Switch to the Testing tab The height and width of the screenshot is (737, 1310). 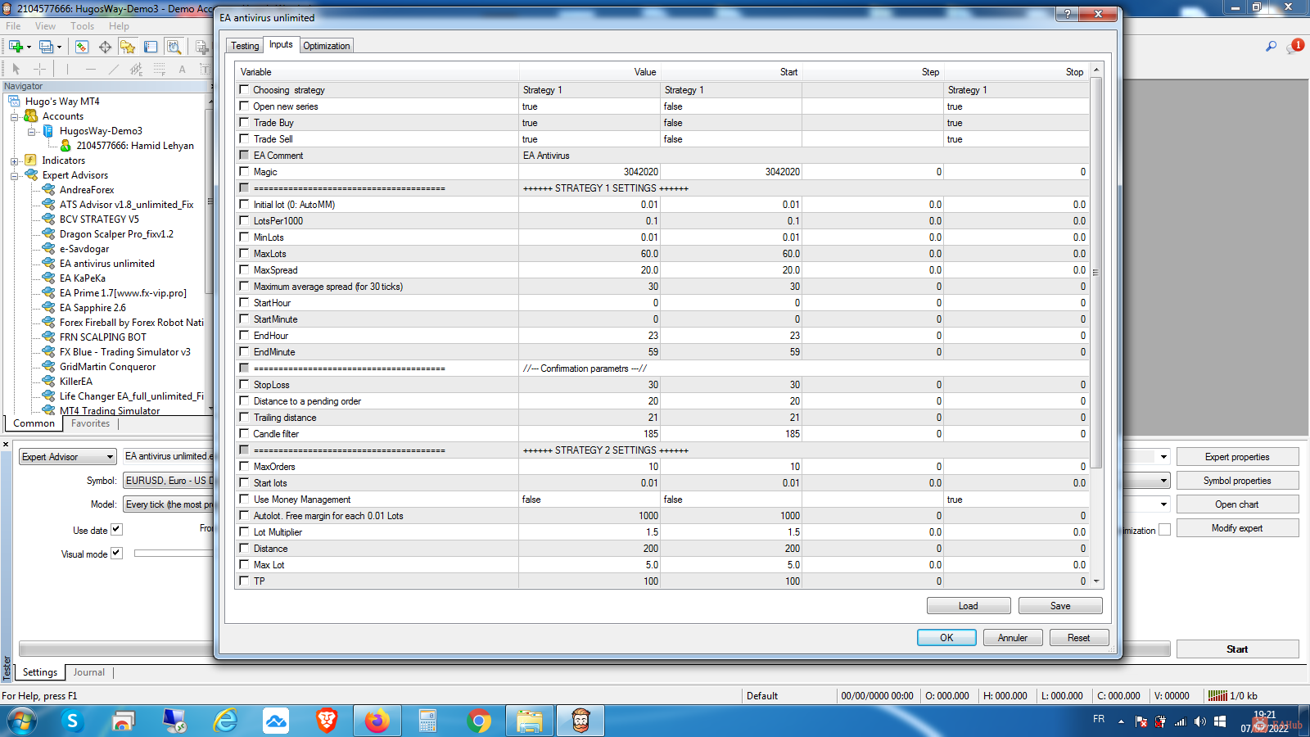(x=245, y=46)
